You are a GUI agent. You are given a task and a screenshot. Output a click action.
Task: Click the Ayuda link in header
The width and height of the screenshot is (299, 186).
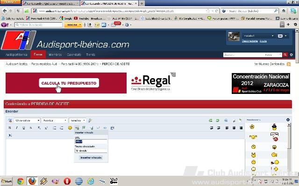coord(263,41)
